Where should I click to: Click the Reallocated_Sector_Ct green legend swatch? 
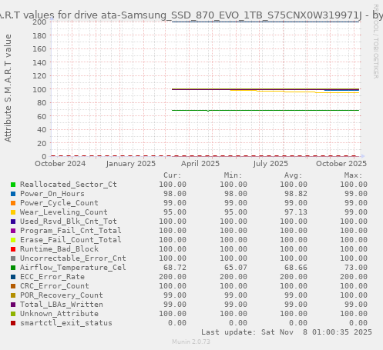pos(13,185)
